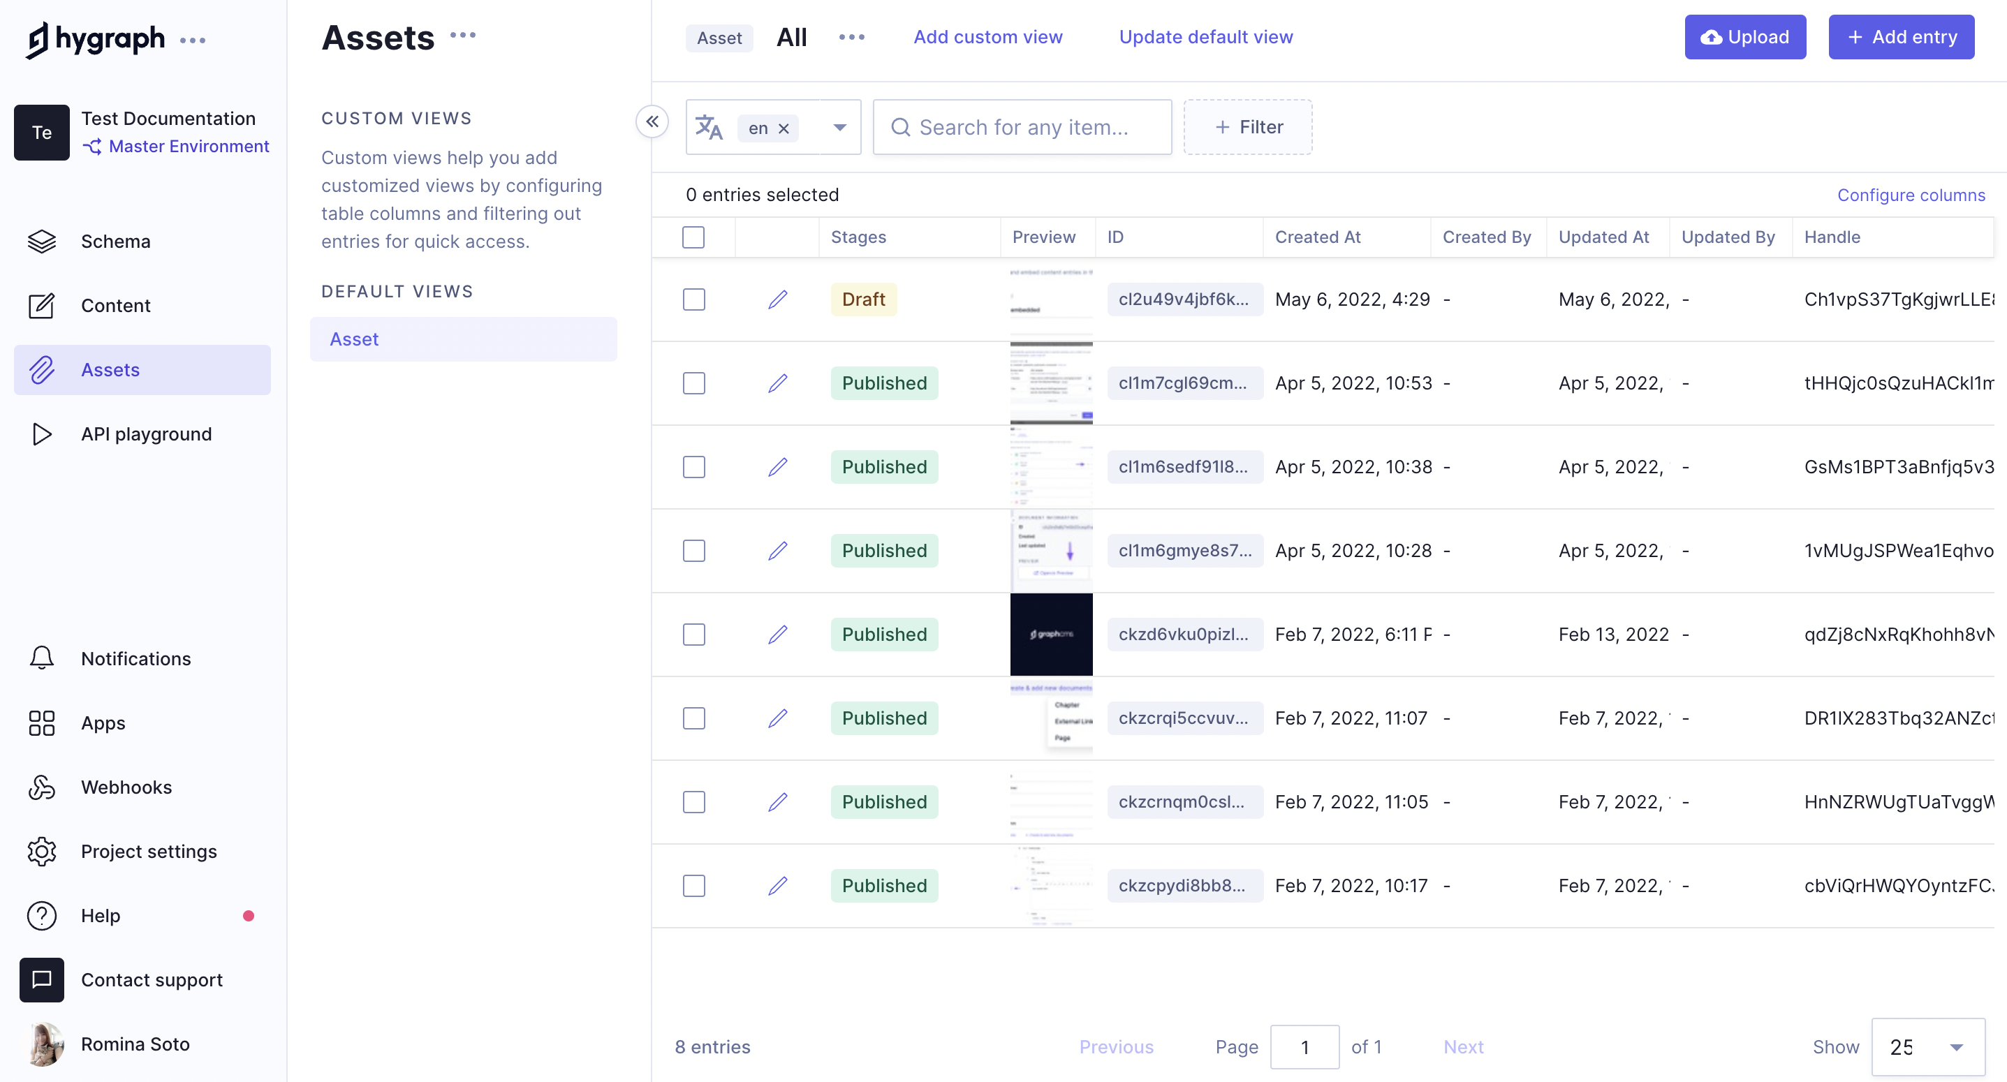2007x1082 pixels.
Task: Toggle the checkbox for first Draft entry
Action: (x=691, y=299)
